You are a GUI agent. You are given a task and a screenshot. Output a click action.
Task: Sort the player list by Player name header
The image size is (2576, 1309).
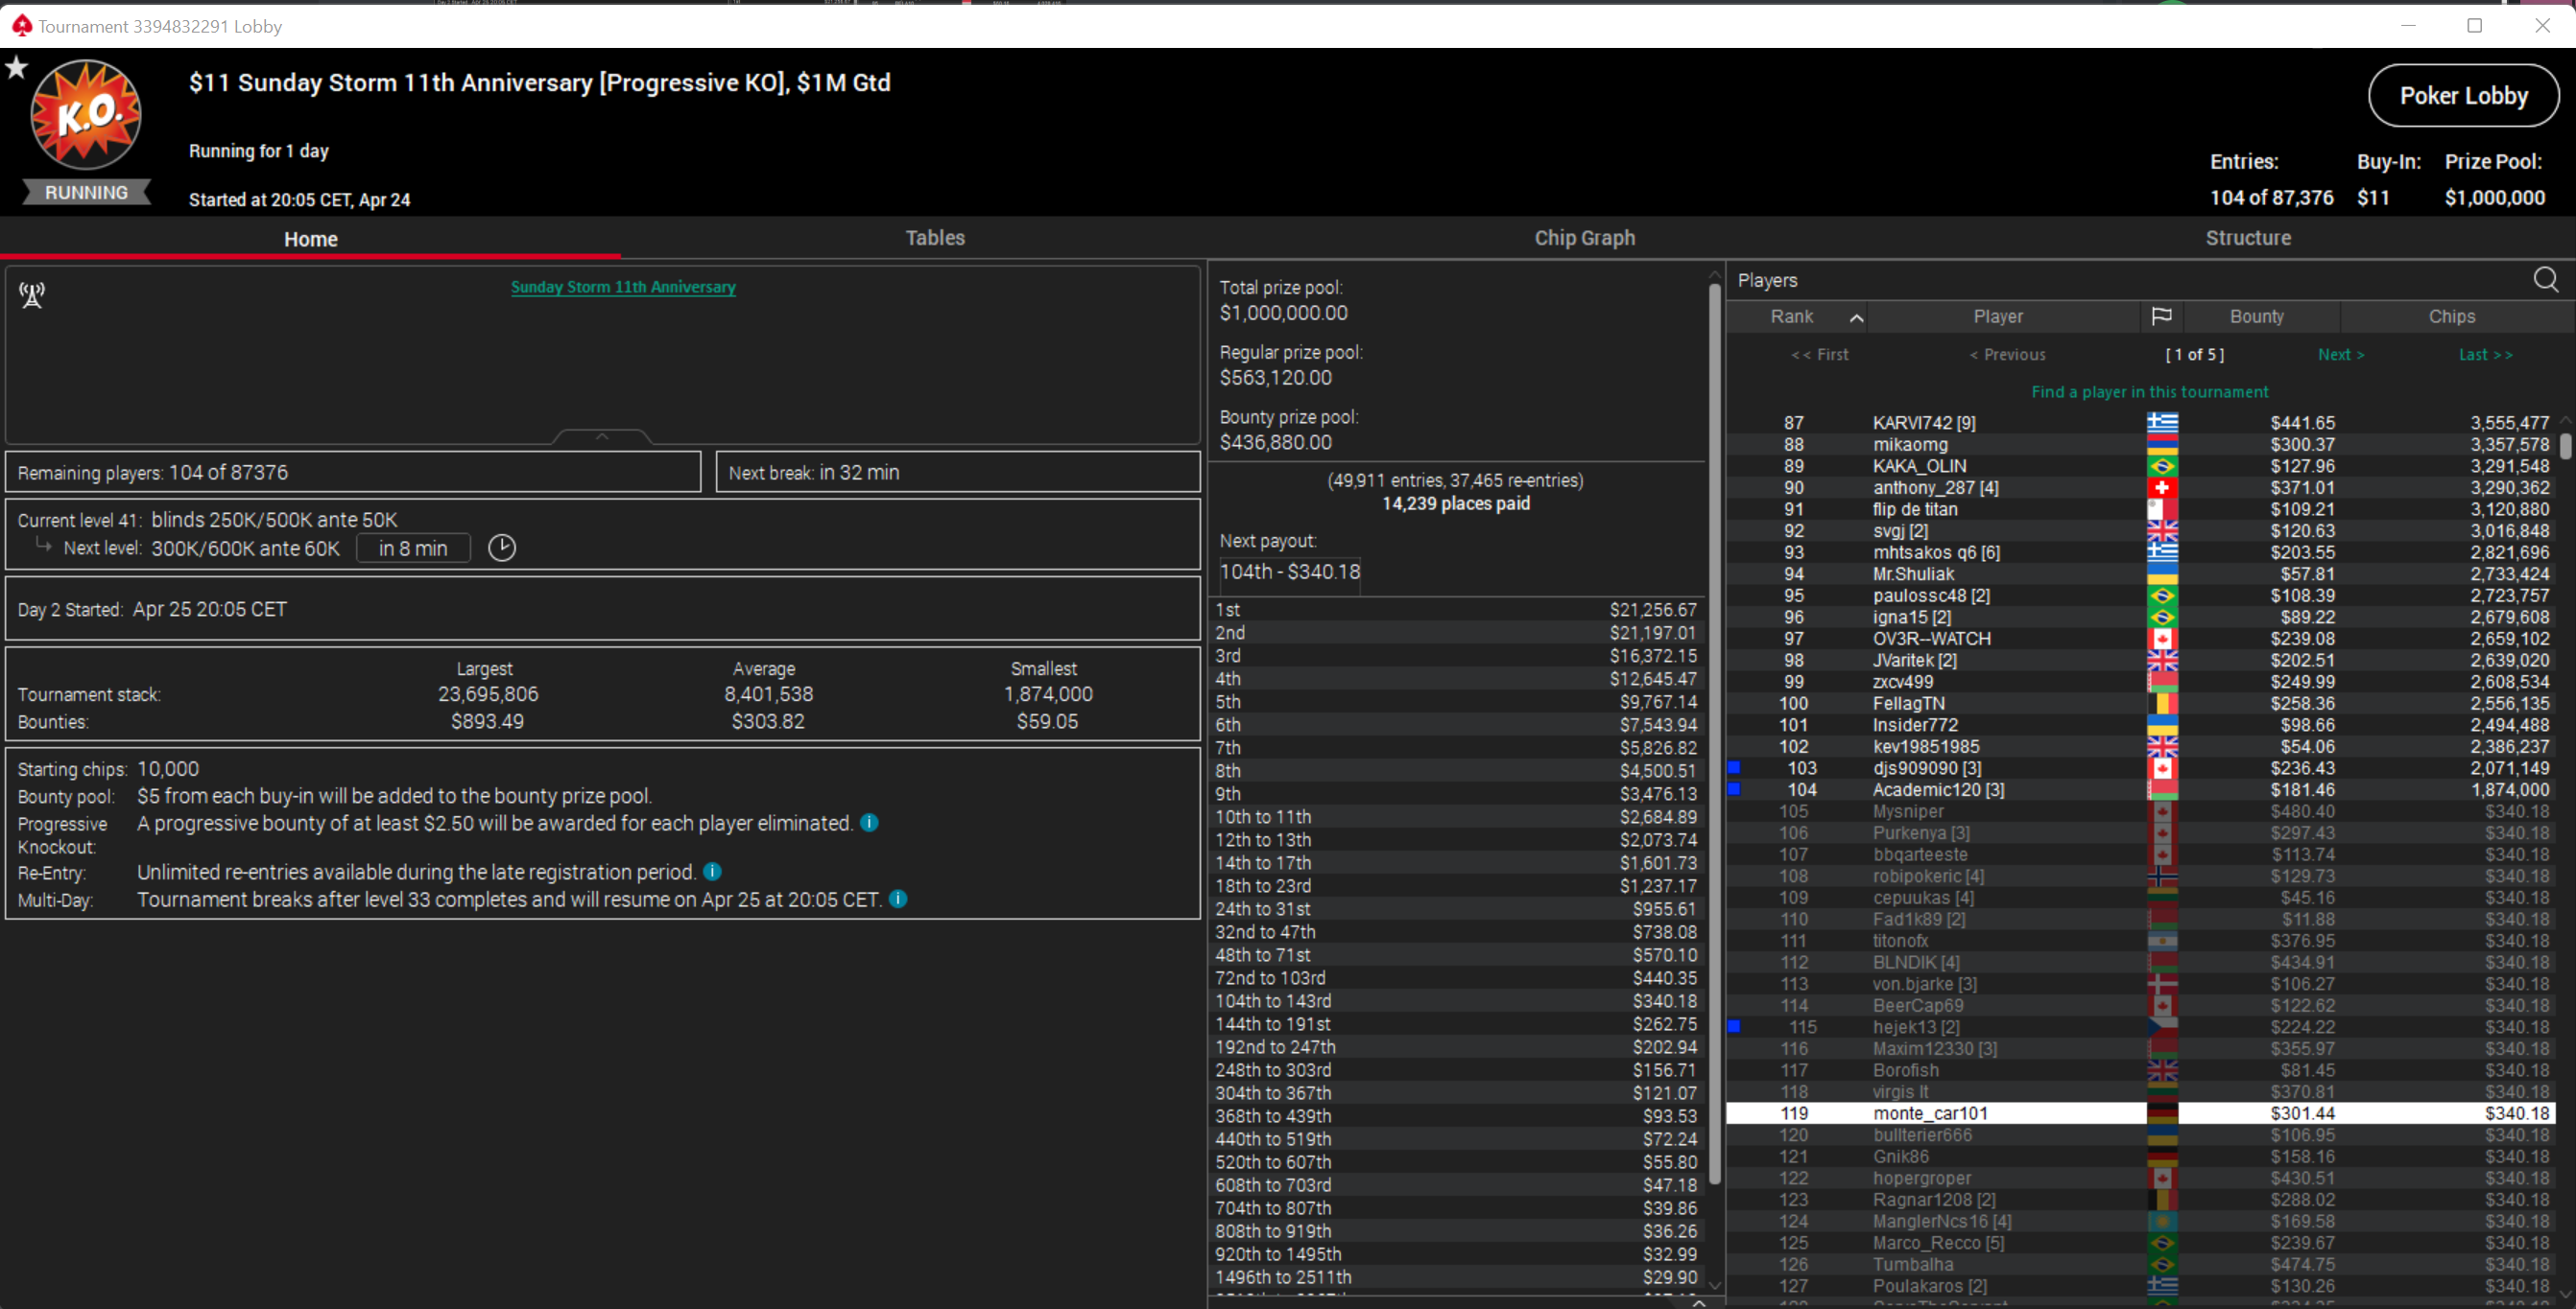click(1998, 316)
